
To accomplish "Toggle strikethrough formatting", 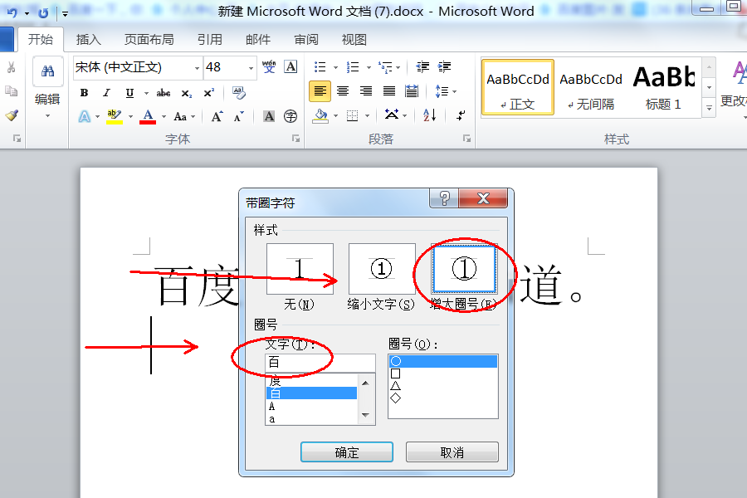I will [x=163, y=93].
